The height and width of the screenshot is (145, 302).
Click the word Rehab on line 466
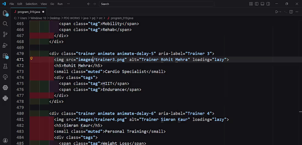pyautogui.click(x=109, y=30)
